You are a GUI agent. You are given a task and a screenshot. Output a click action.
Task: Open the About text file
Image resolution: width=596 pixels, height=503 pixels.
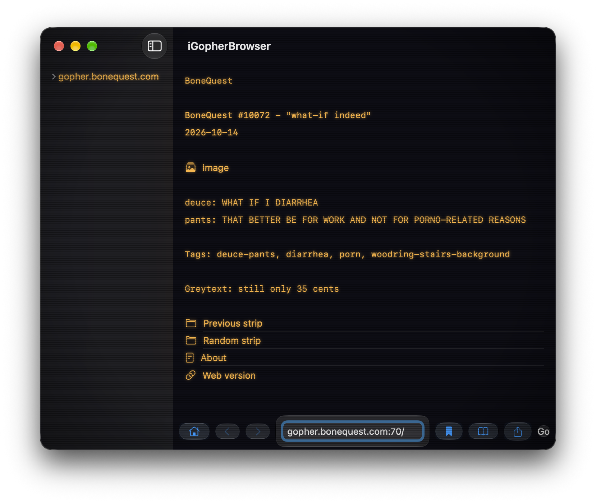point(214,358)
